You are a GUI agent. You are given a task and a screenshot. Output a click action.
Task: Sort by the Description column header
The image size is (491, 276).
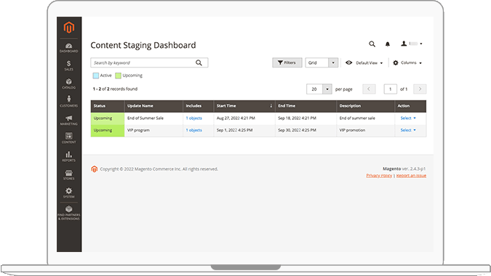click(x=365, y=106)
